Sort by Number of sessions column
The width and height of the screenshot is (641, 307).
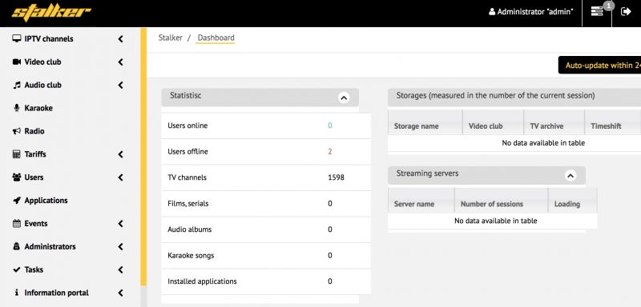502,200
